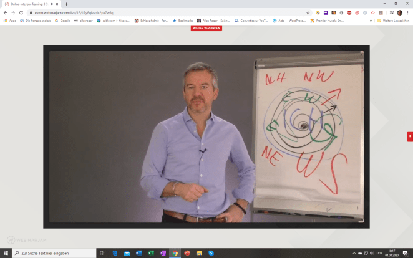Open the Chrome profile avatar
The height and width of the screenshot is (258, 413).
pyautogui.click(x=399, y=12)
